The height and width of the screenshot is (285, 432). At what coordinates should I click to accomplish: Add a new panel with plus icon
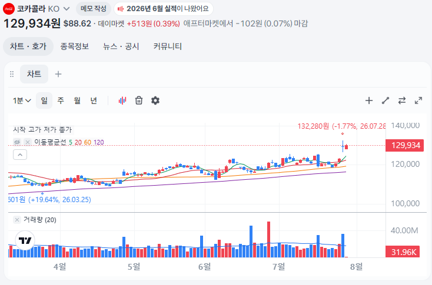point(58,74)
